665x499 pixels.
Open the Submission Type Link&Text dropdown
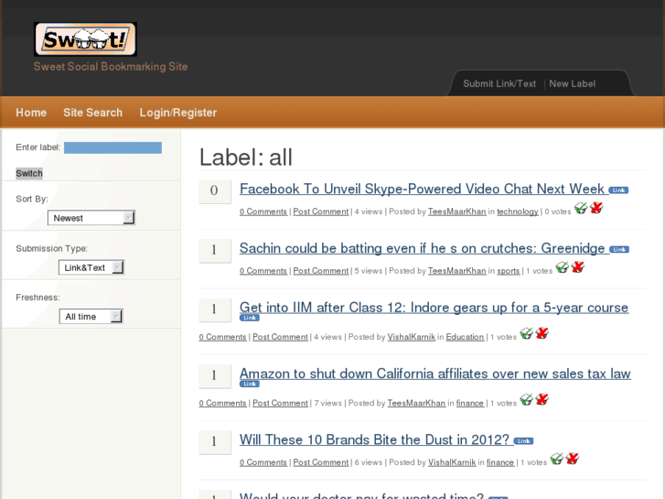tap(91, 267)
